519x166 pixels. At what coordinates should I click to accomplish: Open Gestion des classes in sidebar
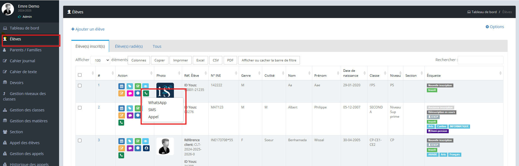27,110
